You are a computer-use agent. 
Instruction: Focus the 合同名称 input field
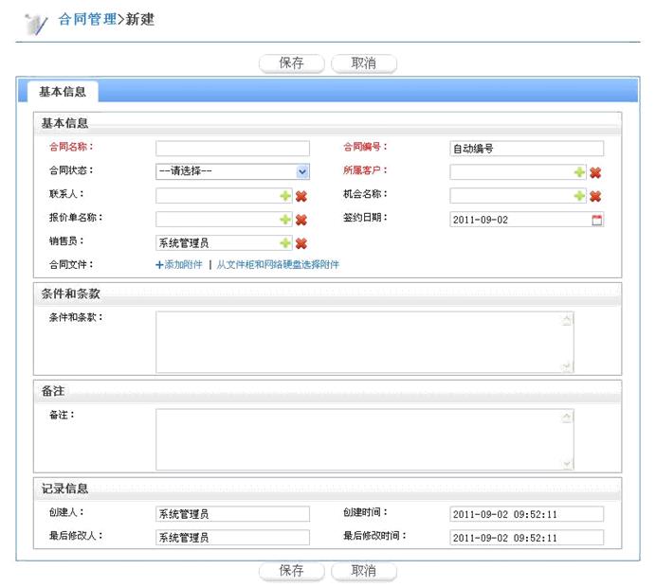(232, 149)
